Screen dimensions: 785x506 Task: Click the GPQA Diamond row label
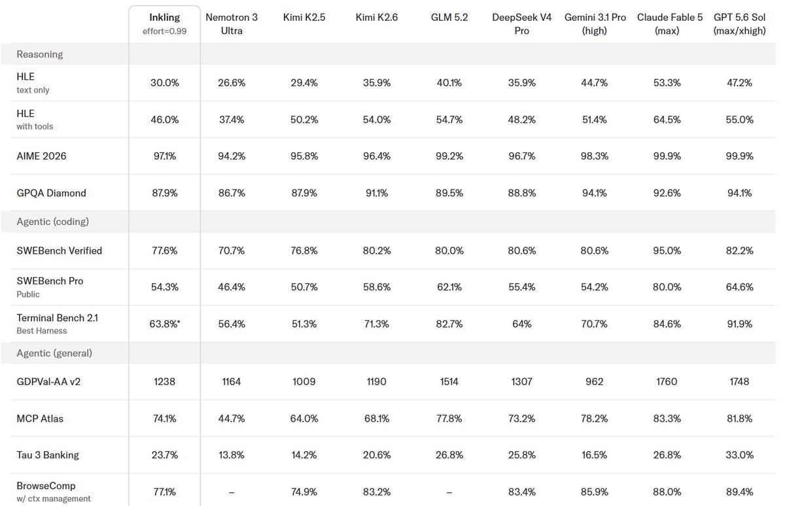(51, 193)
